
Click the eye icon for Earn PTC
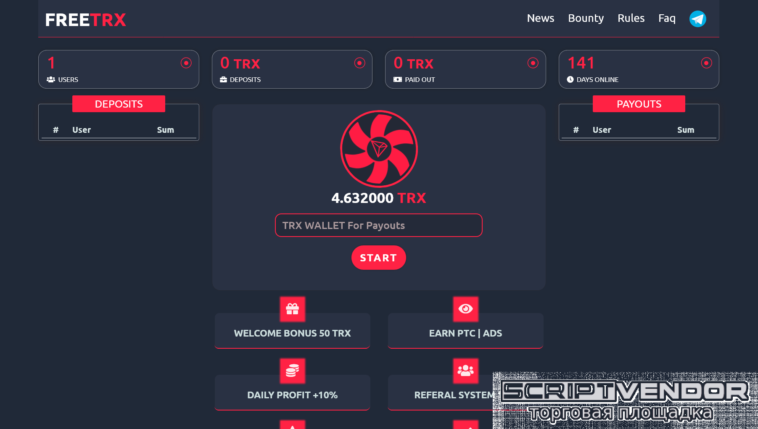point(465,309)
